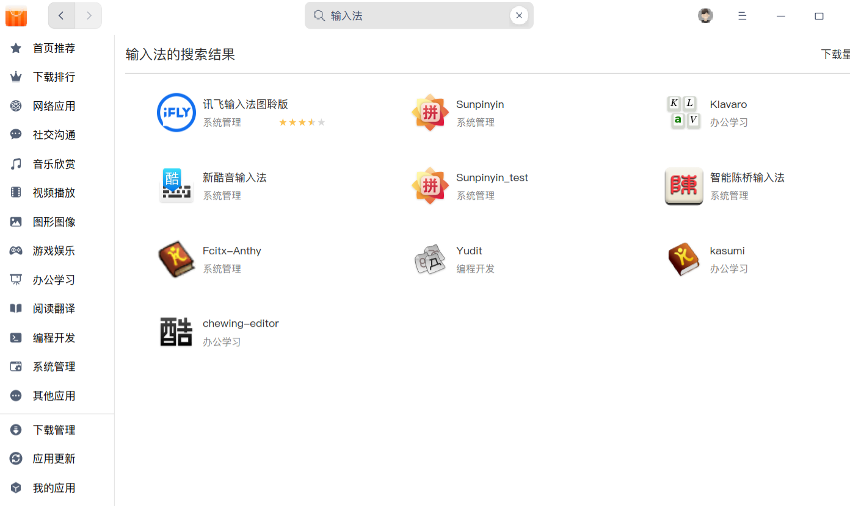Open the Sunpinyin app icon

430,113
